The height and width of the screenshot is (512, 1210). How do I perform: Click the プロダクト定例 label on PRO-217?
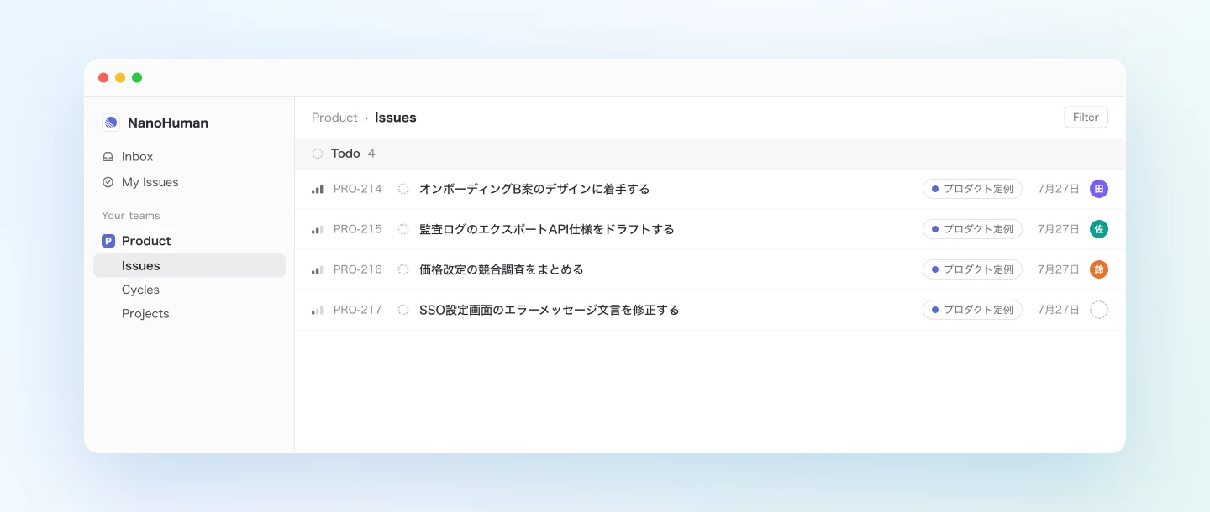coord(972,310)
